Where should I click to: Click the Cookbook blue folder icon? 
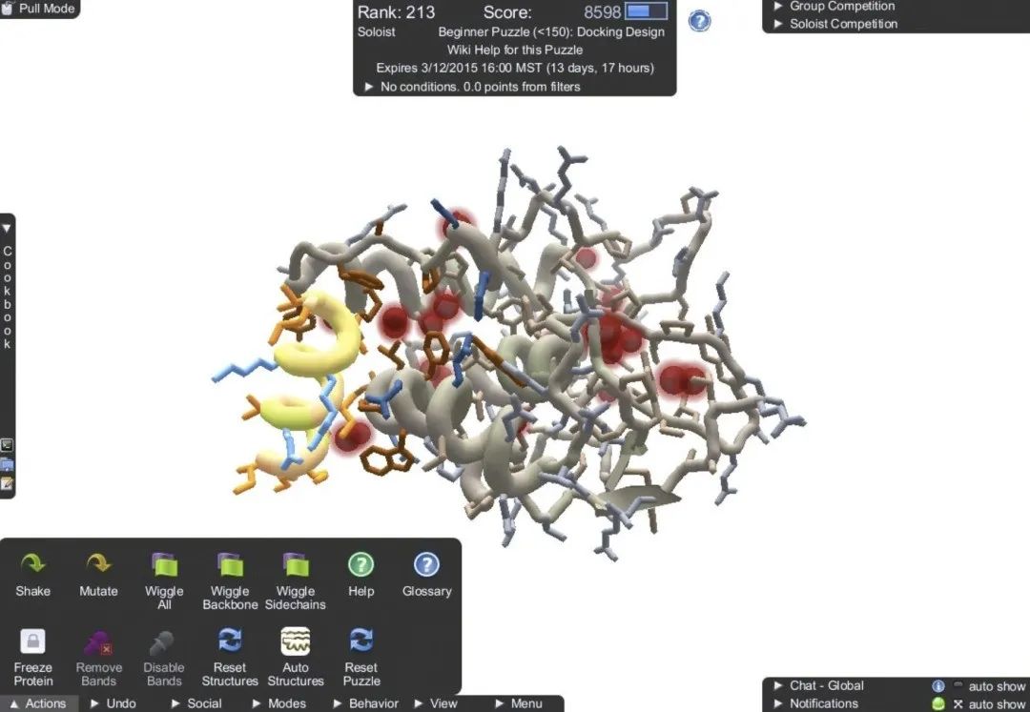(7, 465)
